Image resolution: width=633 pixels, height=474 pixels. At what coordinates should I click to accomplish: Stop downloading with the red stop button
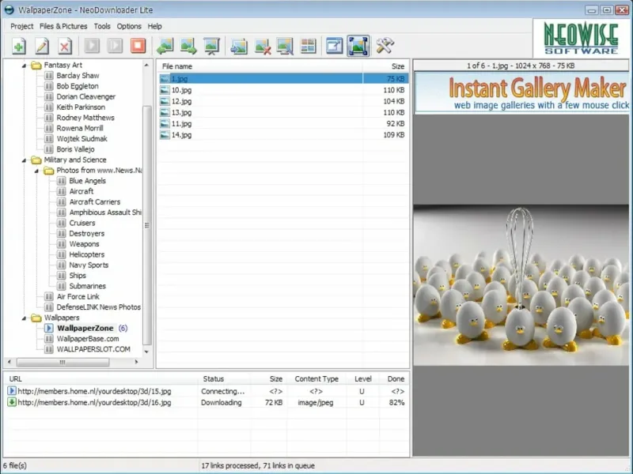138,46
